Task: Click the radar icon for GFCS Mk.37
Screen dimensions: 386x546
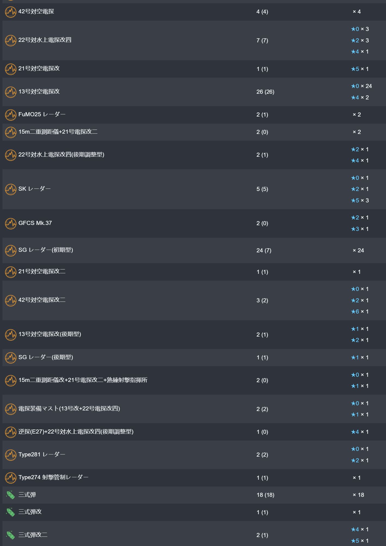Action: pos(11,223)
